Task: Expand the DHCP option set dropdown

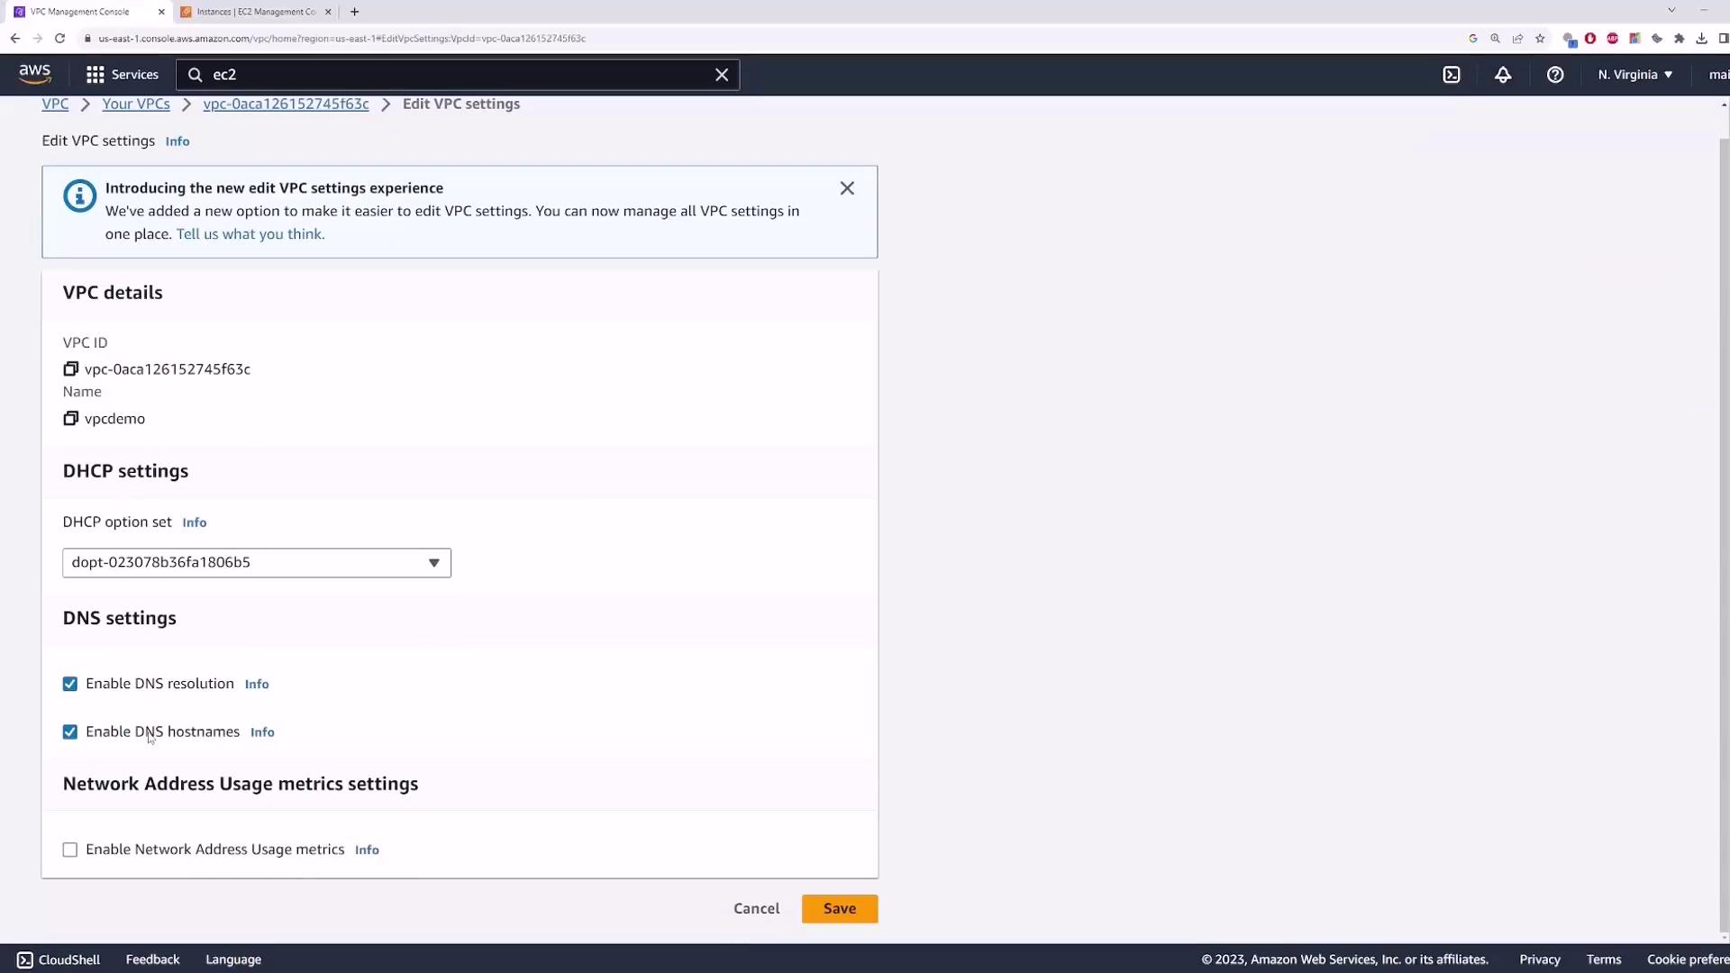Action: (257, 562)
